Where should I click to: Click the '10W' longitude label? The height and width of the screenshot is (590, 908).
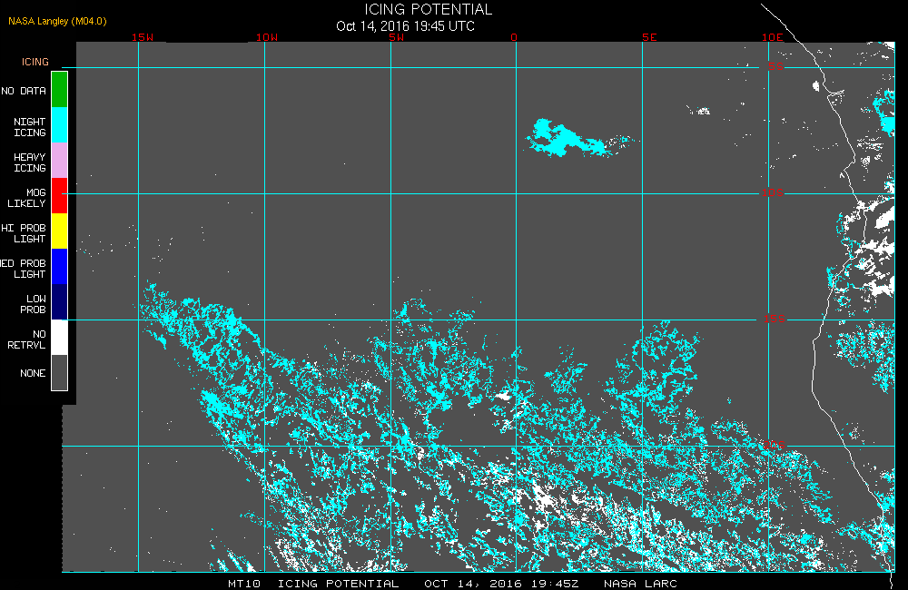(x=267, y=37)
